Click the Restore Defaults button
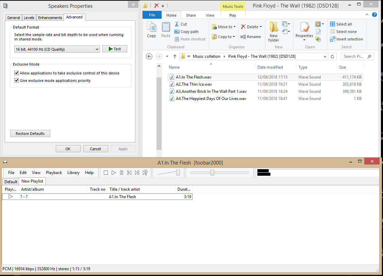Image resolution: width=383 pixels, height=276 pixels. click(x=30, y=134)
